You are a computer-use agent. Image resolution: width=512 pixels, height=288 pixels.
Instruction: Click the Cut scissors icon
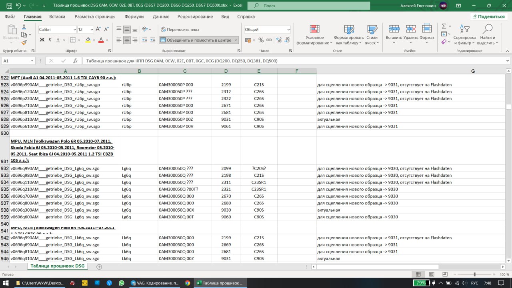pos(24,27)
